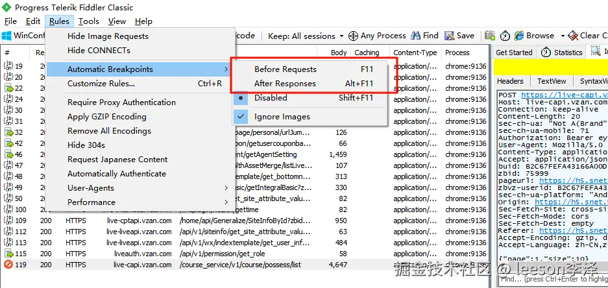Click the camera screenshot icon in toolbar

[x=490, y=36]
